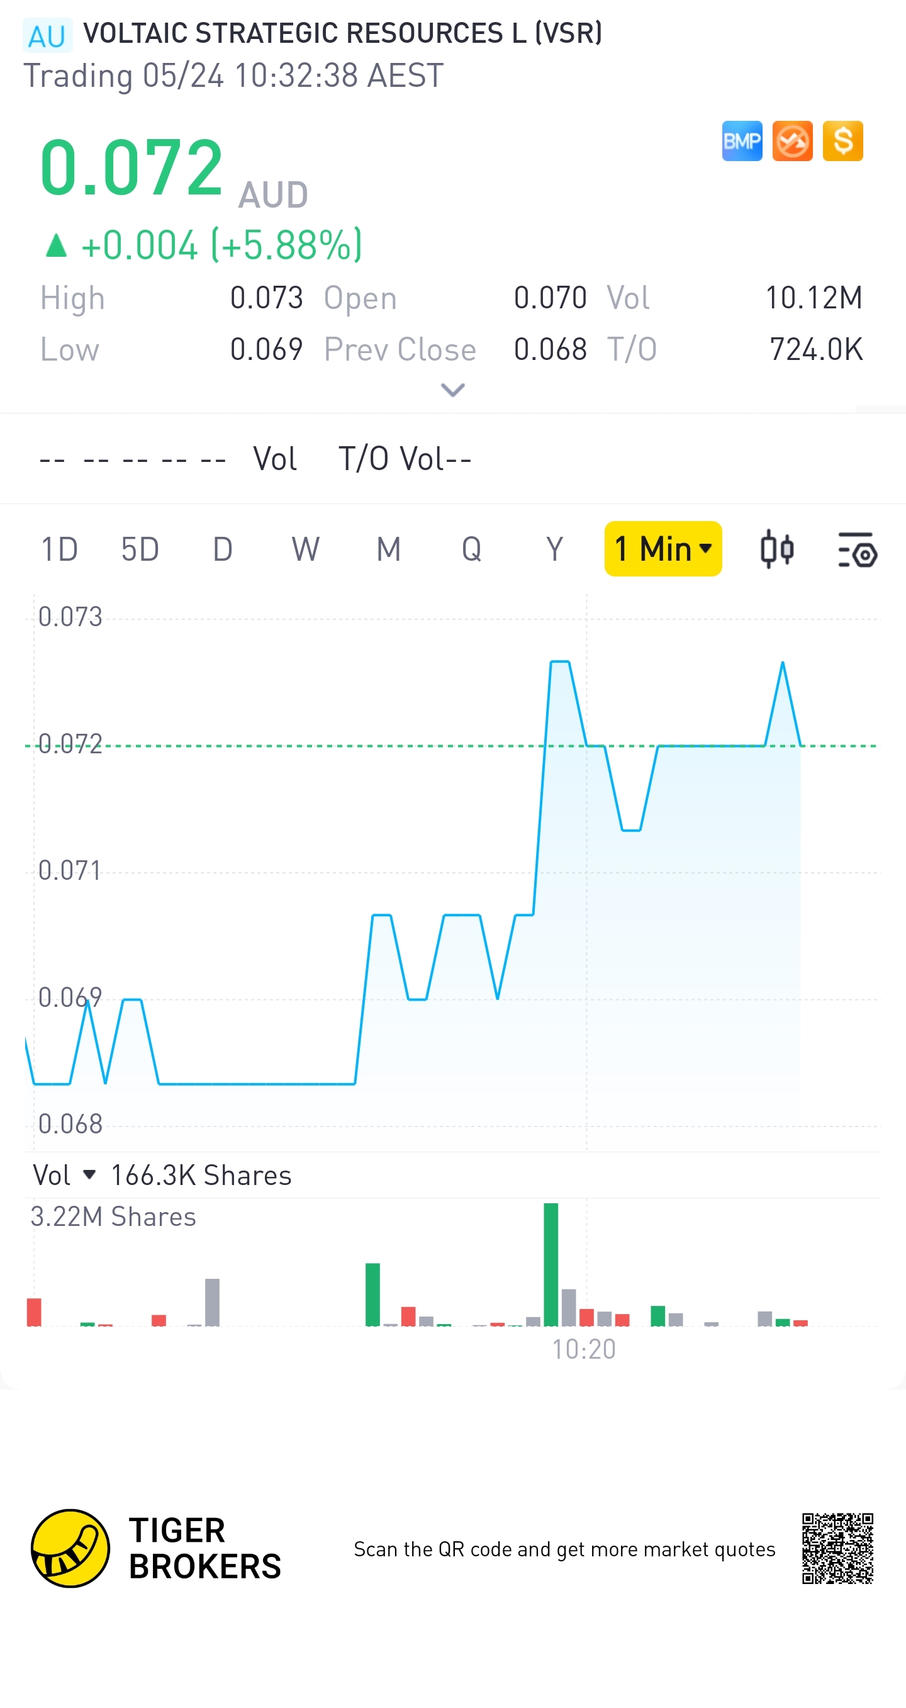Select the Y yearly period tab
Screen dimensions: 906x1708
554,549
